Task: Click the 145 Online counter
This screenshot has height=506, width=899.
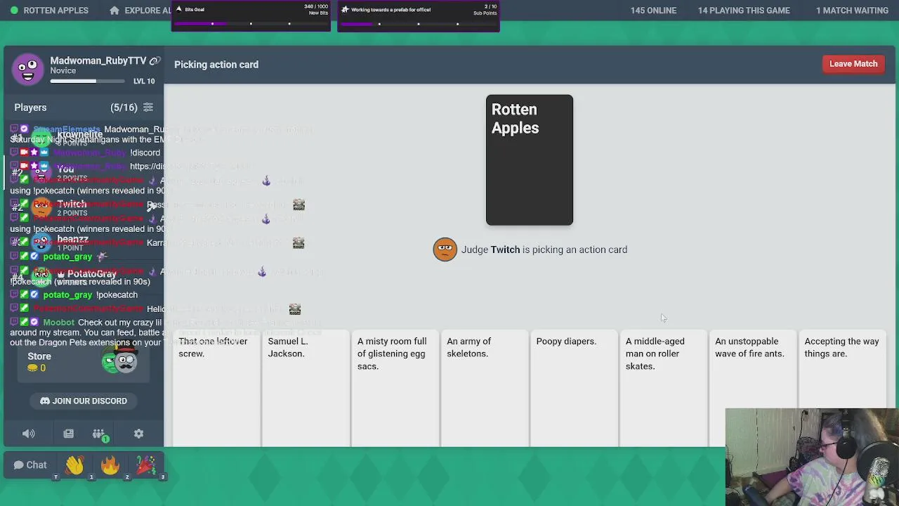Action: point(653,11)
